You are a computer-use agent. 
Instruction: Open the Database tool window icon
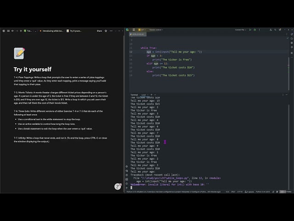292,43
